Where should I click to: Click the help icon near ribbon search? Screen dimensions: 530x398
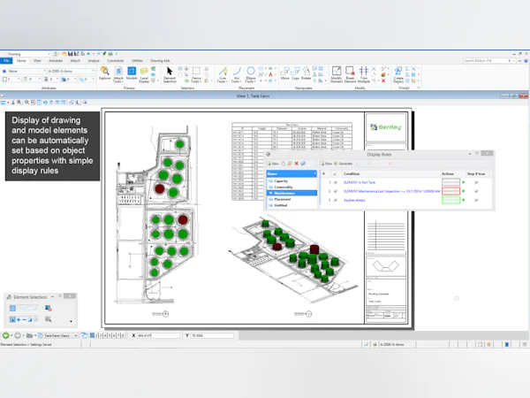tap(526, 61)
